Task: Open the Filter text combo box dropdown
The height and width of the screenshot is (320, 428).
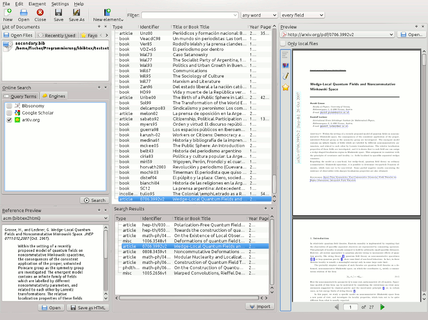Action: click(x=235, y=15)
